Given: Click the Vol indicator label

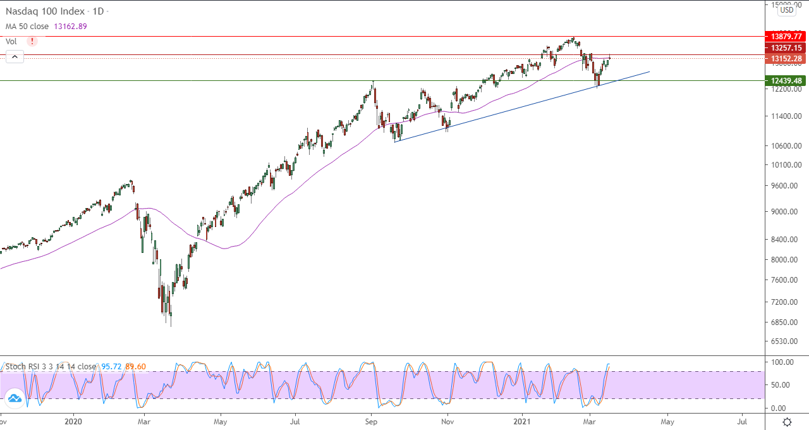Looking at the screenshot, I should (x=11, y=41).
